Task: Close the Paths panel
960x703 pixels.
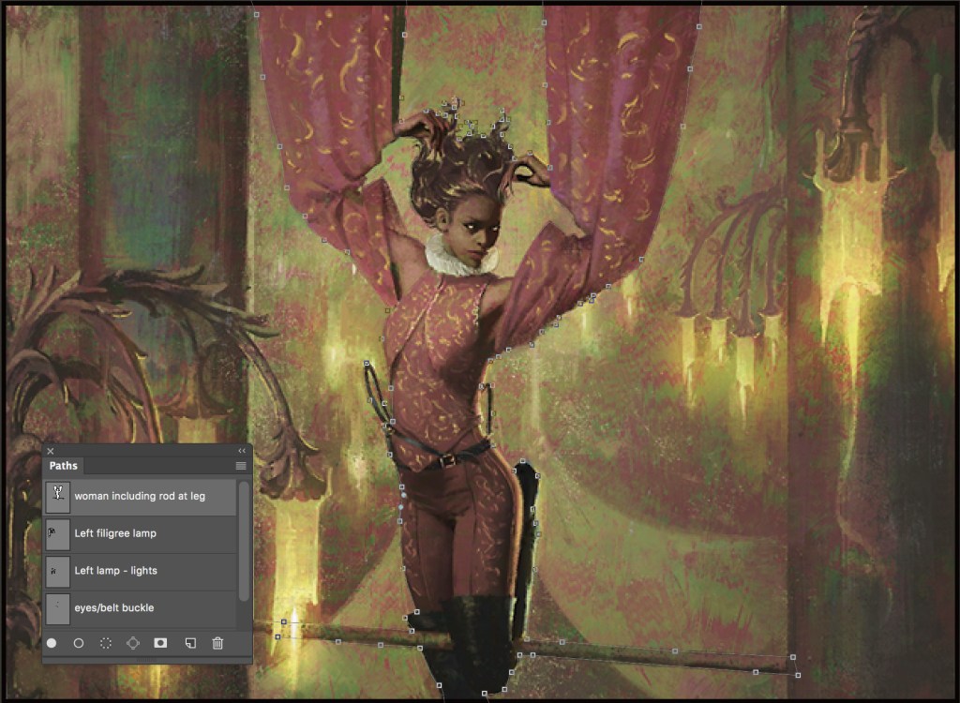Action: pos(51,451)
